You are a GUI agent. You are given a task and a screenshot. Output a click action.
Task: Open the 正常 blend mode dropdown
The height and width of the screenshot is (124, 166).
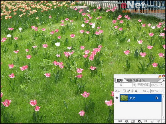point(125,85)
